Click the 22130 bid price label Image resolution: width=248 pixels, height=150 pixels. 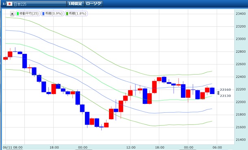(x=225, y=96)
